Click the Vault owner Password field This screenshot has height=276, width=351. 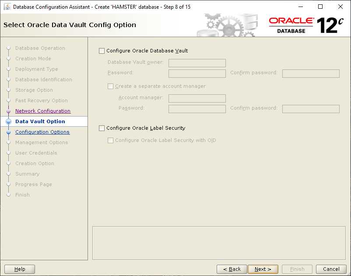[197, 73]
